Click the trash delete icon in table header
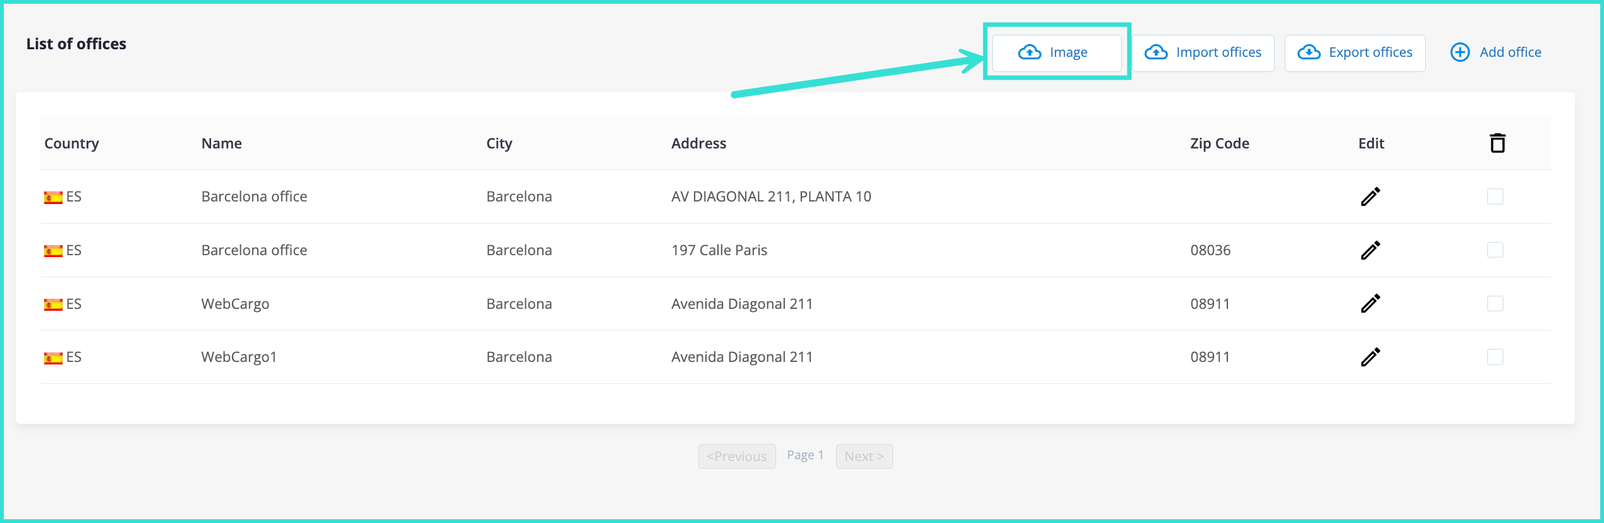The height and width of the screenshot is (523, 1604). click(1497, 143)
